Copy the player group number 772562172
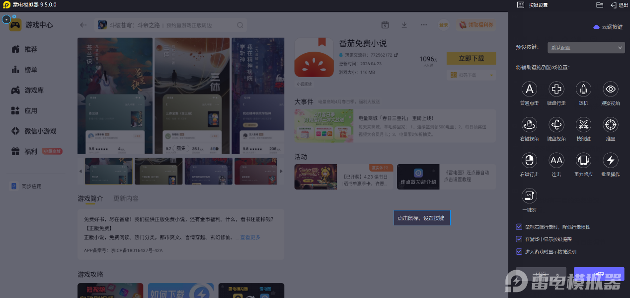 [x=396, y=55]
